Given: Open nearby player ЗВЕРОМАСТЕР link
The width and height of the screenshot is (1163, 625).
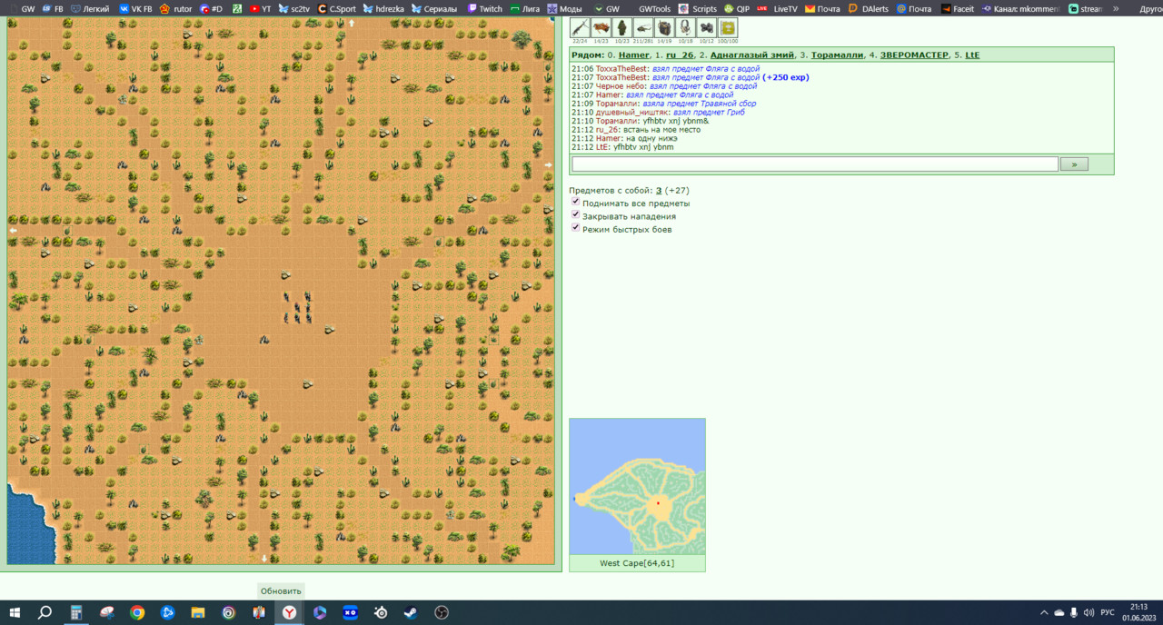Looking at the screenshot, I should point(914,55).
